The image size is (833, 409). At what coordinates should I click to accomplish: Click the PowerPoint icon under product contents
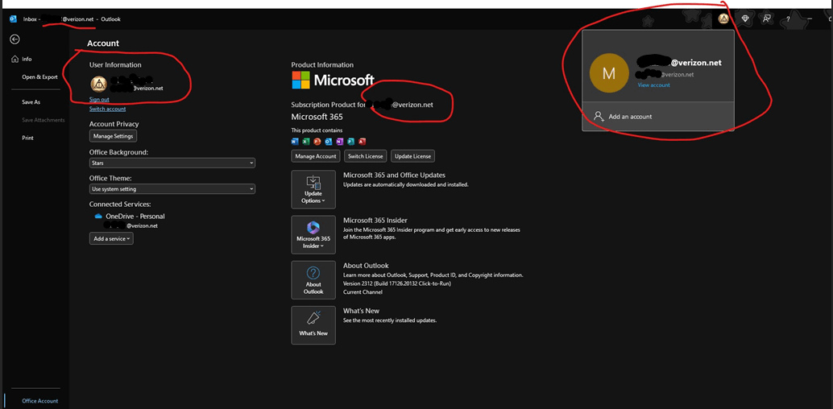[317, 141]
